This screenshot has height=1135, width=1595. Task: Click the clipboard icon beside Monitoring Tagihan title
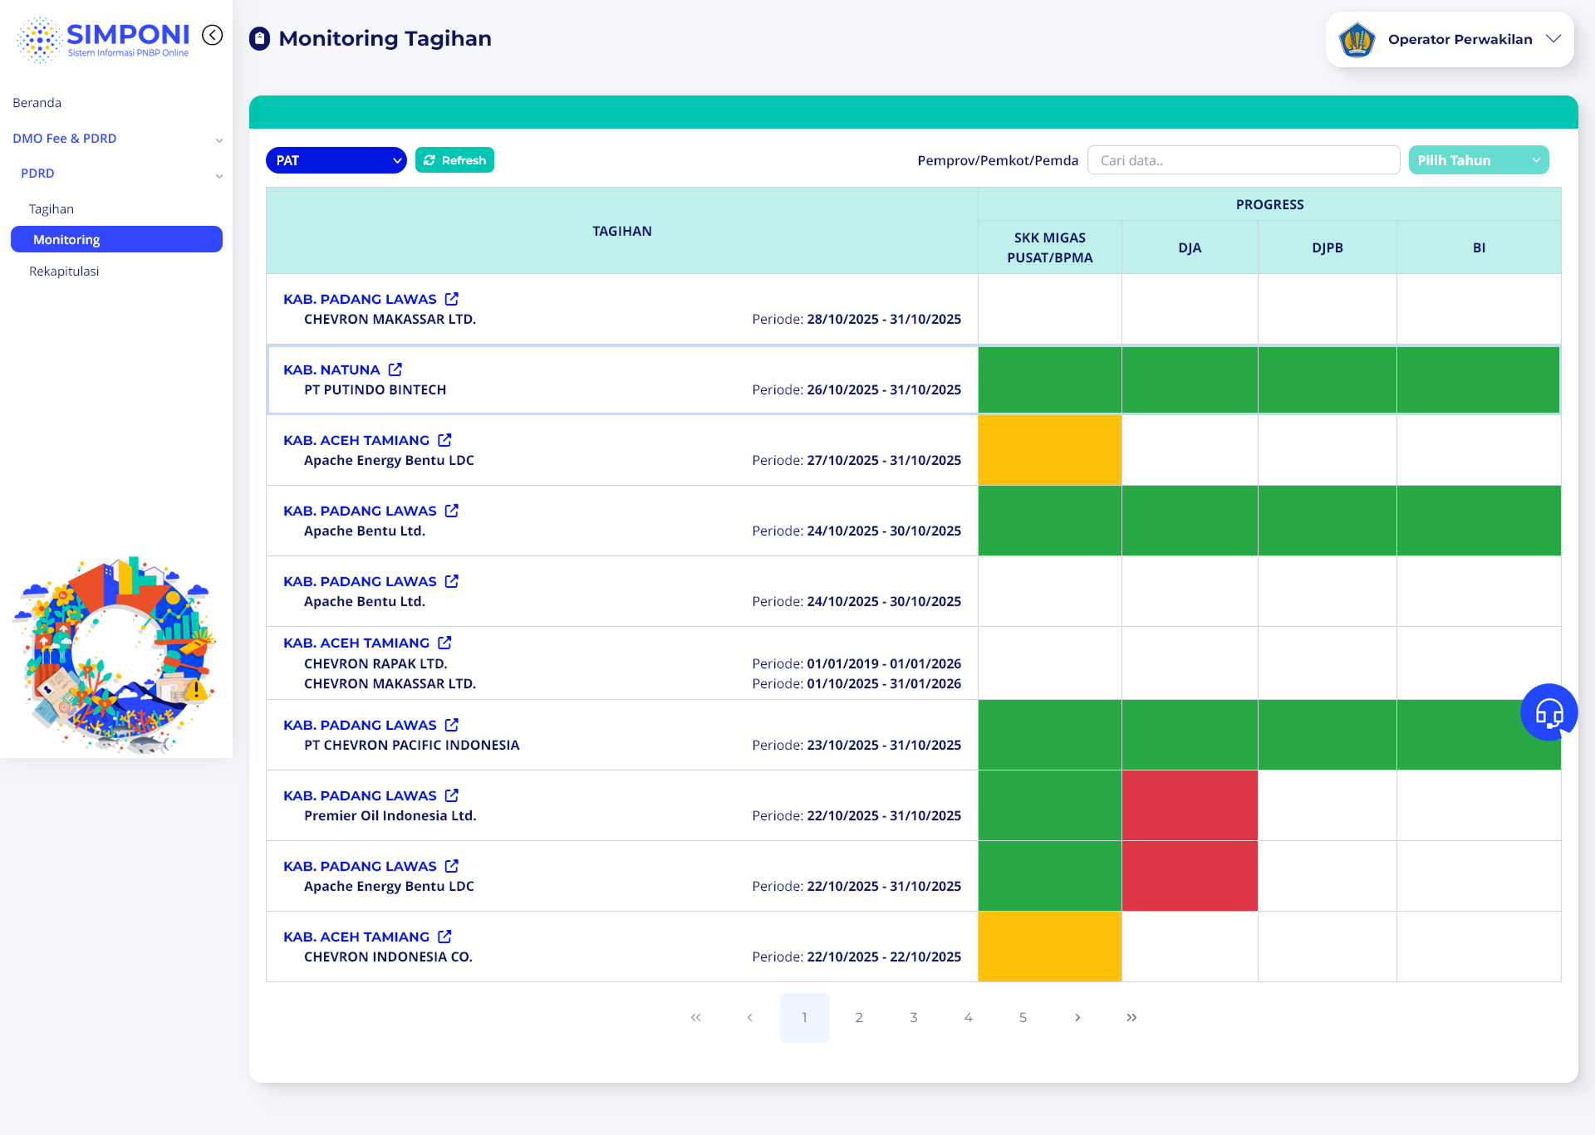(259, 39)
